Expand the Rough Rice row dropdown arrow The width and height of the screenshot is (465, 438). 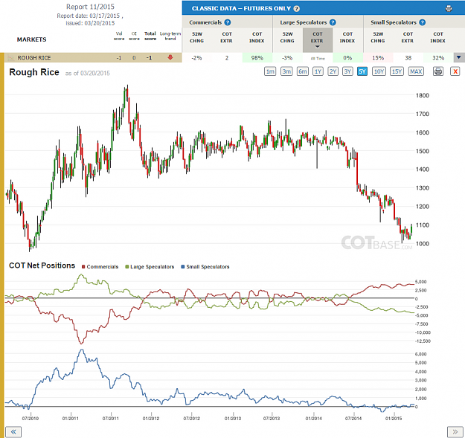[x=459, y=57]
